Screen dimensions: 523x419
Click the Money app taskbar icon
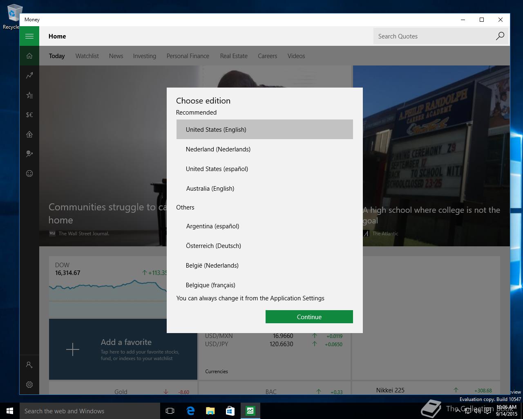(x=250, y=411)
